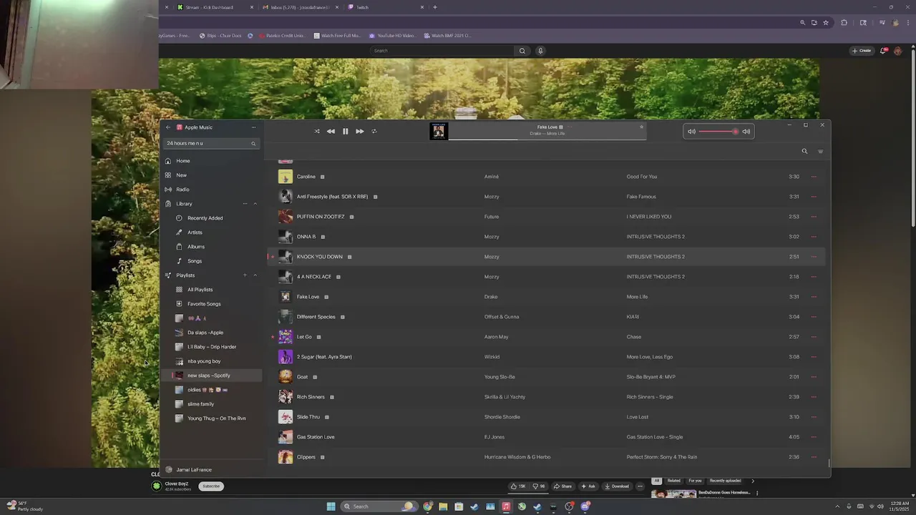Toggle repeat mode in Apple Music

374,131
